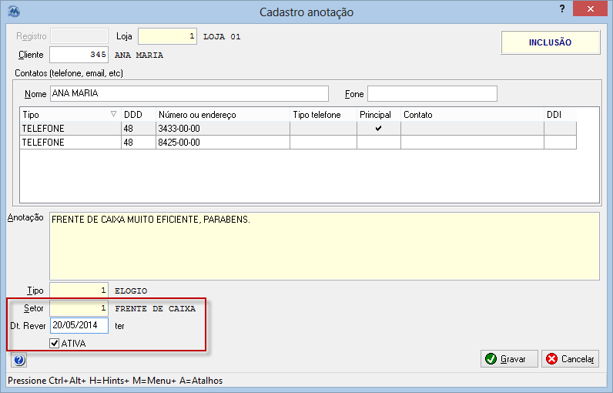Click the Nome field with ANA MARIA
This screenshot has width=613, height=393.
click(x=189, y=93)
